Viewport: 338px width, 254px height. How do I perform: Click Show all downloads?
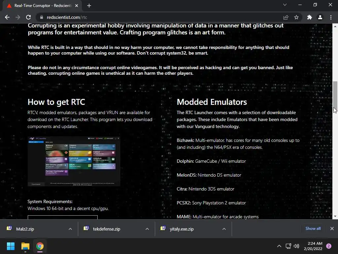click(x=313, y=229)
